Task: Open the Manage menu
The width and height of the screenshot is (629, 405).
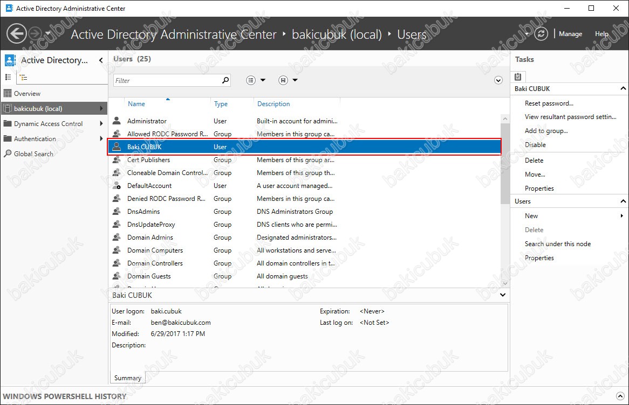Action: (570, 34)
